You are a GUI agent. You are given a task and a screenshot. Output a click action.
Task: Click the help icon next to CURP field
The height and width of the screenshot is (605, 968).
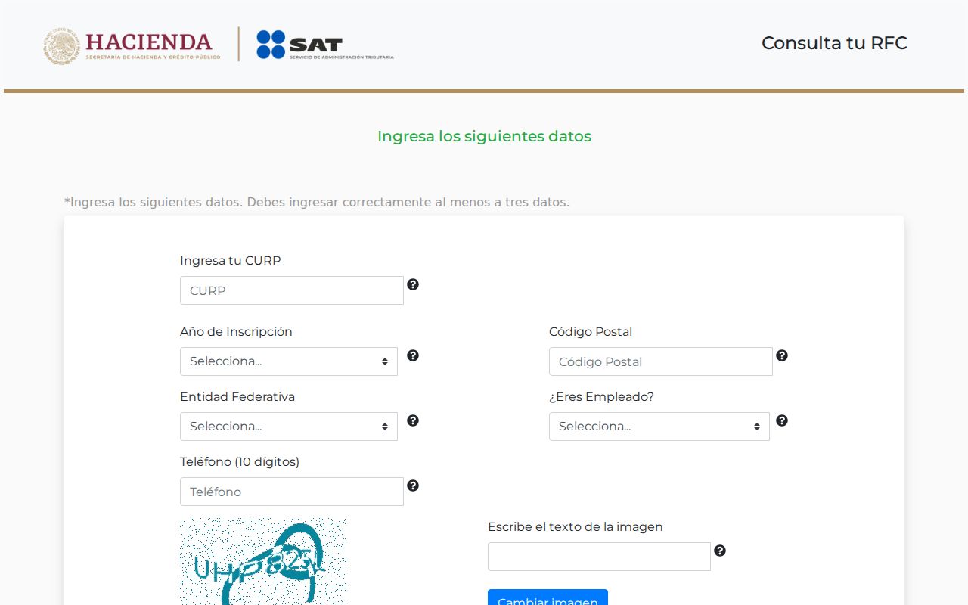click(413, 284)
